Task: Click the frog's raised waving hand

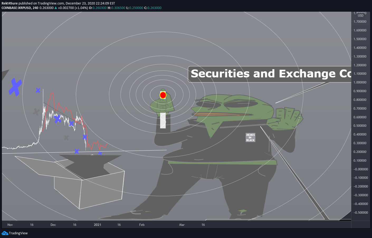Action: pyautogui.click(x=285, y=118)
